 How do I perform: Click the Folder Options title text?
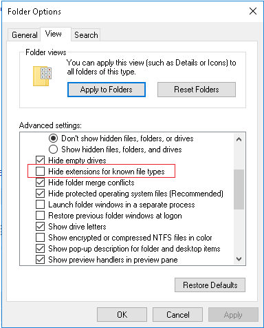(34, 12)
